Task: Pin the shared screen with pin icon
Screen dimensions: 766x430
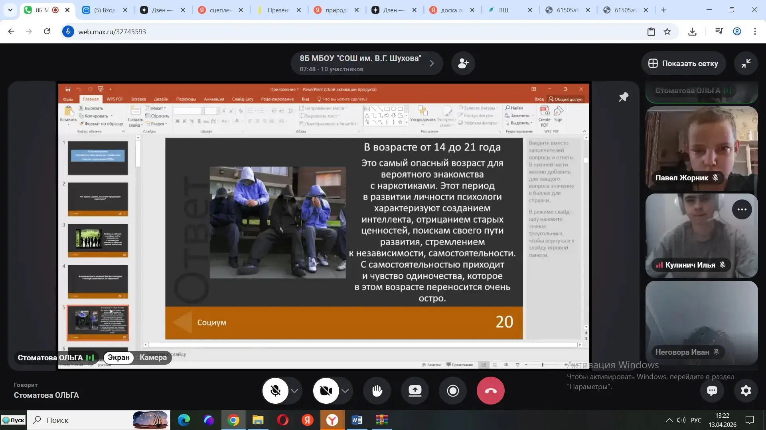Action: [x=624, y=97]
